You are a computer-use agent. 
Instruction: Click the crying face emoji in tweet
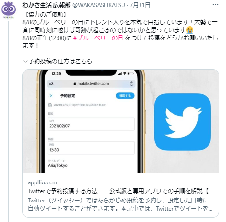tap(190, 30)
